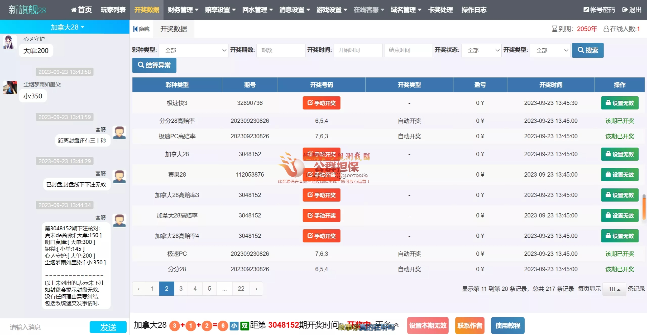
Task: Click the orange 联系作者 button
Action: [470, 326]
